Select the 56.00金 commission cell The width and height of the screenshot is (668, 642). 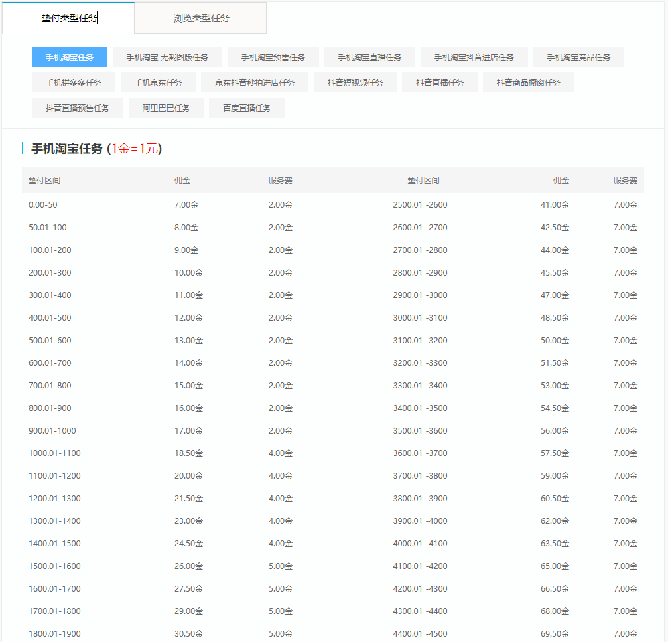[555, 431]
